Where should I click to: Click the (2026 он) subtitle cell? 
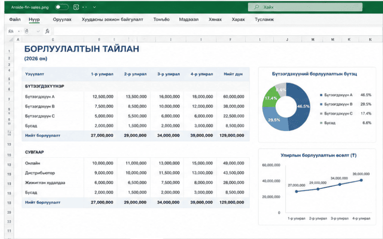coord(35,58)
